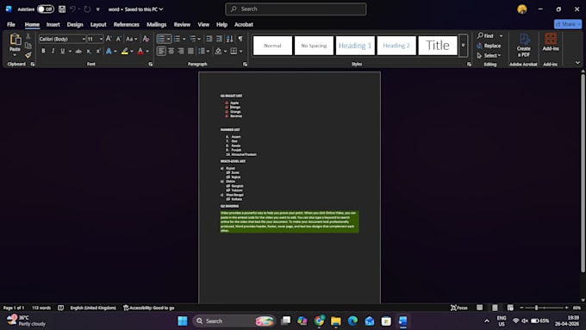The width and height of the screenshot is (586, 330).
Task: Copy selection using the Copy icon
Action: (28, 46)
